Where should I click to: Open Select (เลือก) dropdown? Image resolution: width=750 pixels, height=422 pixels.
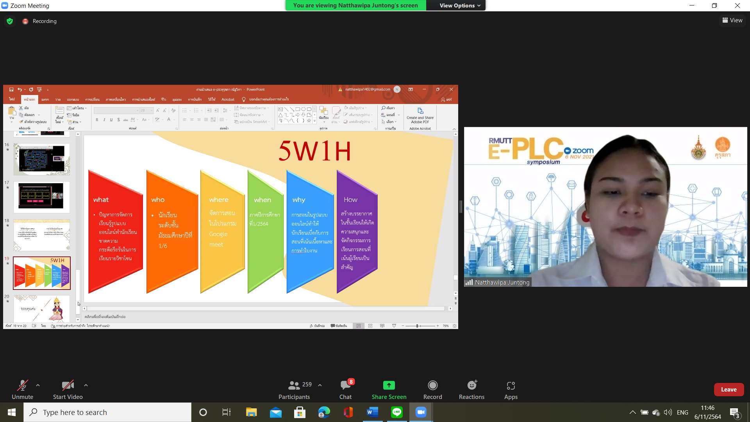tap(389, 122)
